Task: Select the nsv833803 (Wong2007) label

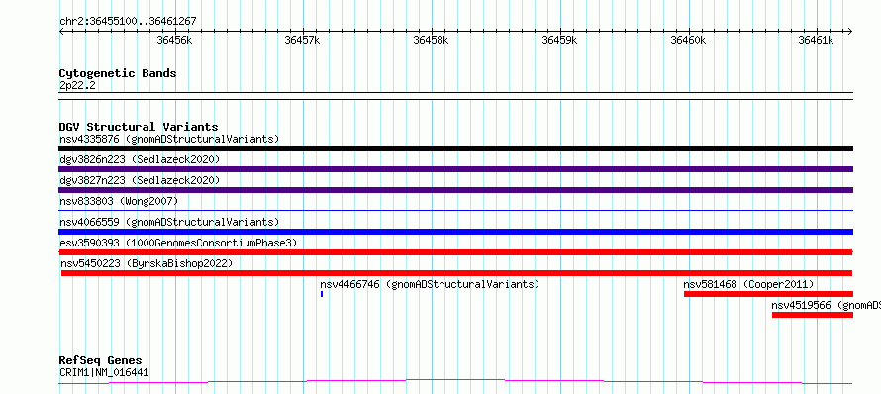Action: point(119,201)
